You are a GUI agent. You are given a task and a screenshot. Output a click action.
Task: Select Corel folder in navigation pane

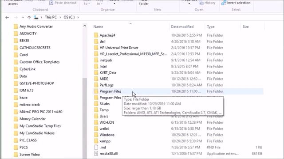tap(24, 55)
